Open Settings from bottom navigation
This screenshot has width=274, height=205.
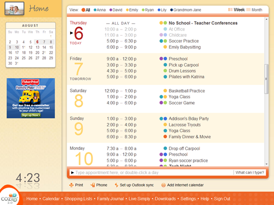coord(188,198)
